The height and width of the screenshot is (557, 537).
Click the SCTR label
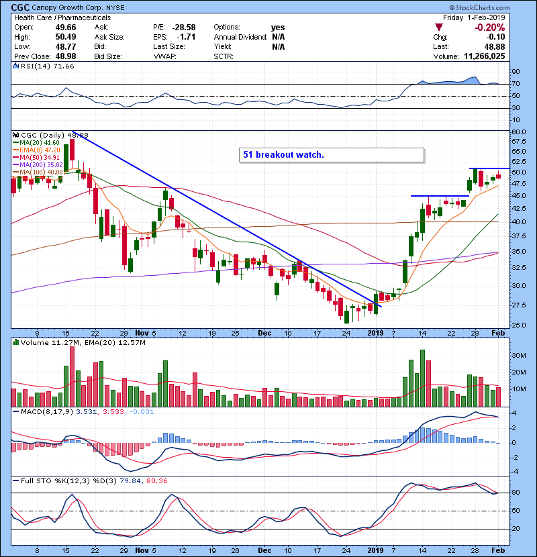tap(224, 56)
